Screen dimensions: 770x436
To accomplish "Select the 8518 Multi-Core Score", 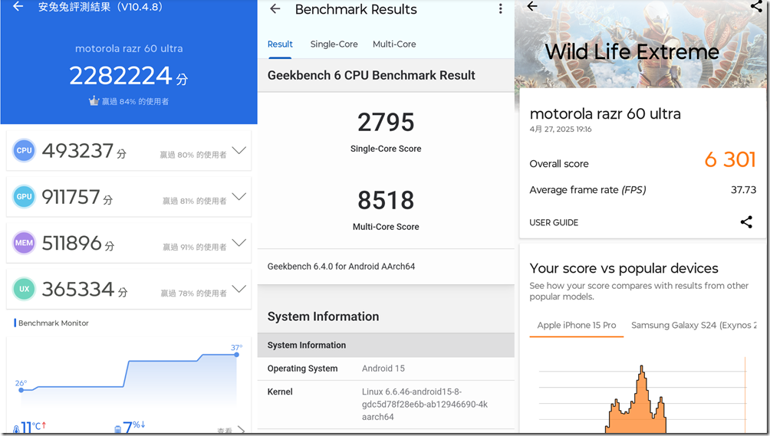I will tap(386, 200).
